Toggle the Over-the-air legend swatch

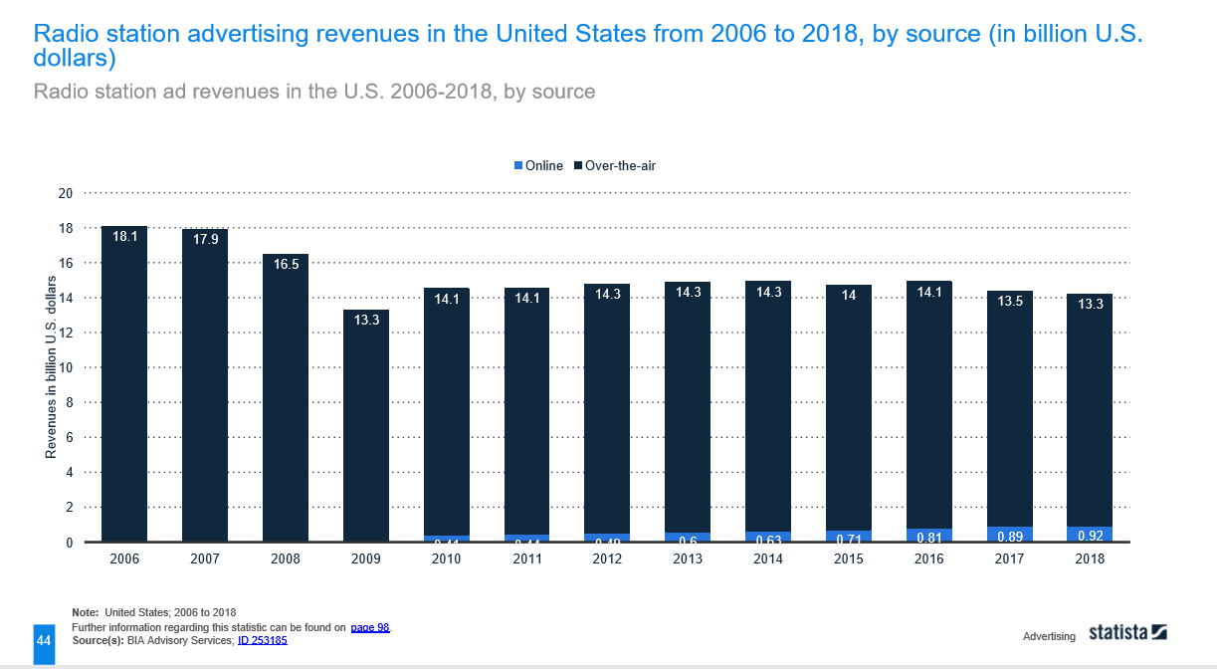point(578,166)
